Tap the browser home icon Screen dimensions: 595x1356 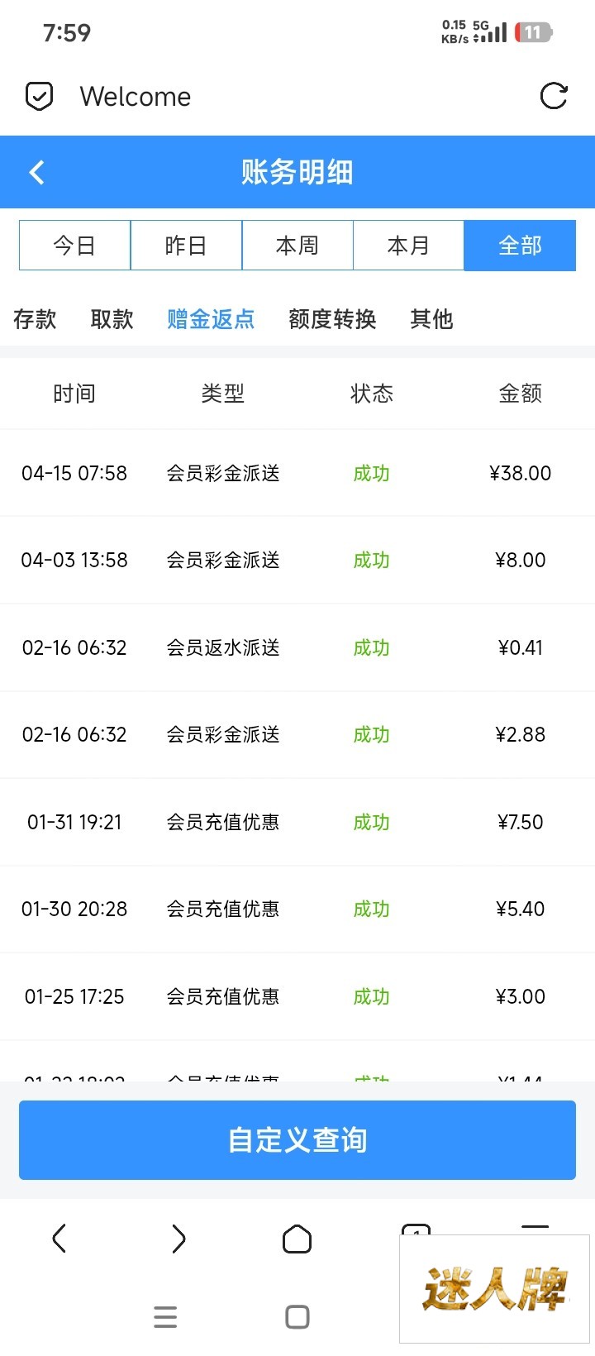[297, 1239]
